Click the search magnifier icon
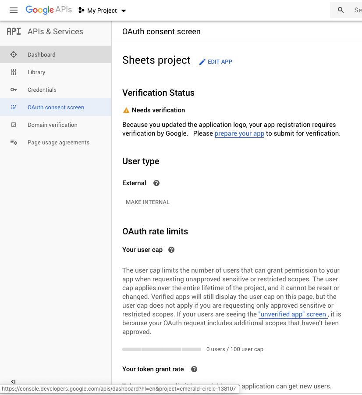Image resolution: width=362 pixels, height=395 pixels. pos(341,10)
